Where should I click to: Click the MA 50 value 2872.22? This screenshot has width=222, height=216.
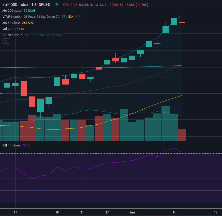pos(28,23)
